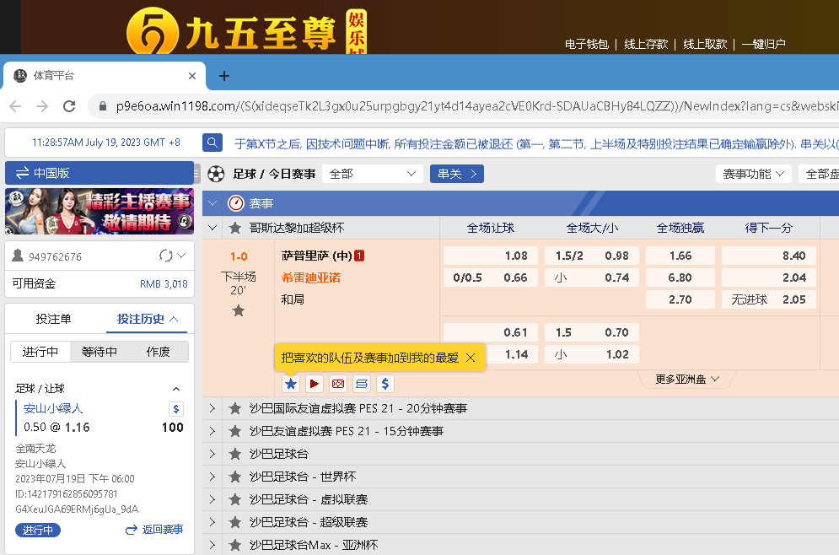The width and height of the screenshot is (839, 555).
Task: Switch to the 进行中 filter tab
Action: point(40,352)
